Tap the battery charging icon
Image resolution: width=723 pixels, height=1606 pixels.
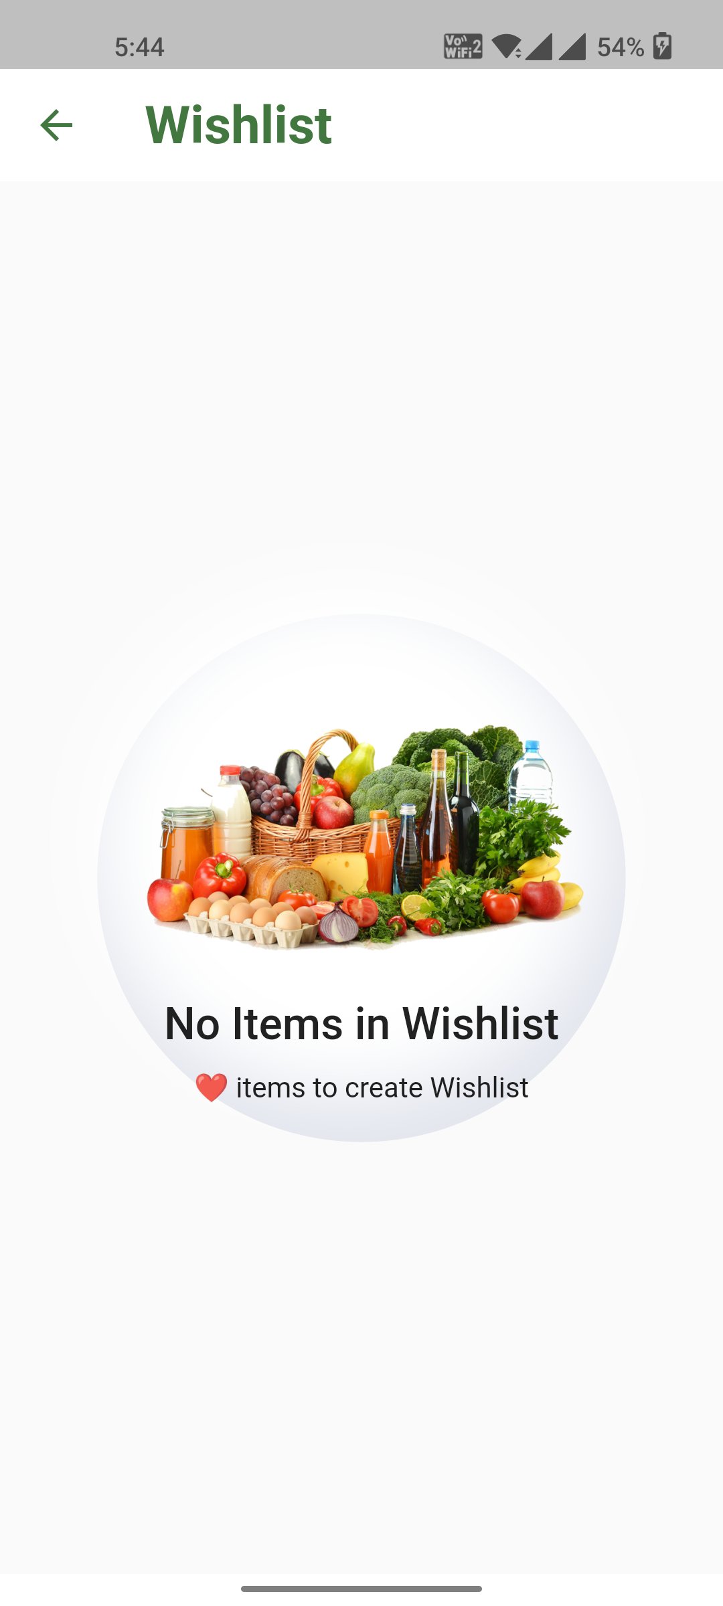(662, 46)
